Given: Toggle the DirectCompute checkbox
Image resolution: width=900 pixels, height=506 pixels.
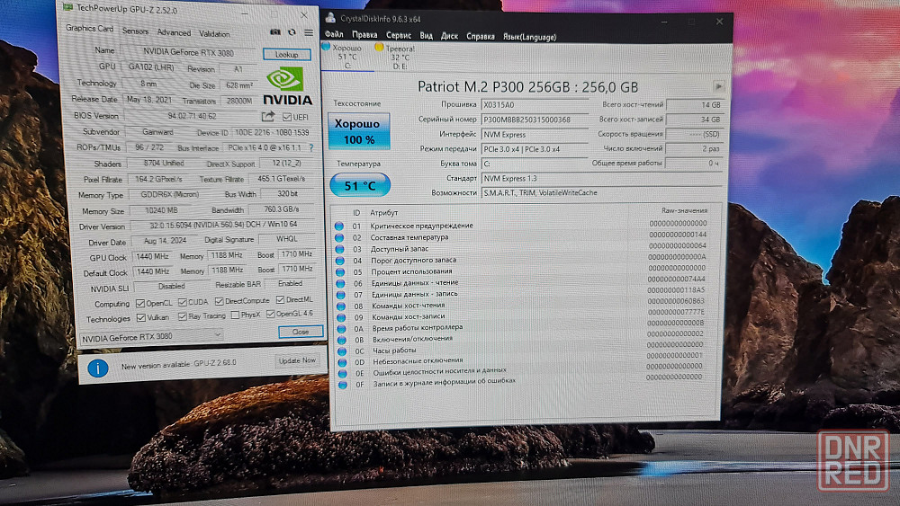Looking at the screenshot, I should (220, 301).
